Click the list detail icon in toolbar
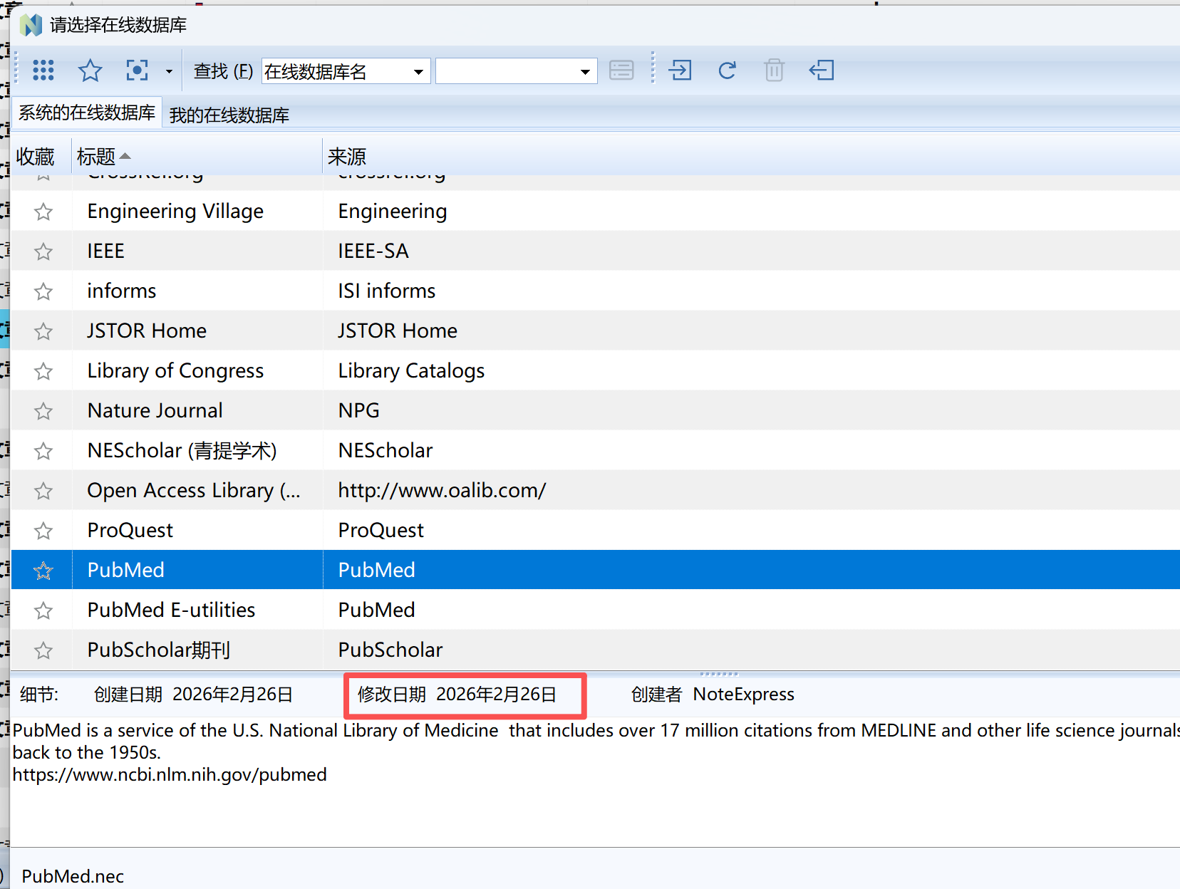This screenshot has height=889, width=1180. click(x=621, y=70)
